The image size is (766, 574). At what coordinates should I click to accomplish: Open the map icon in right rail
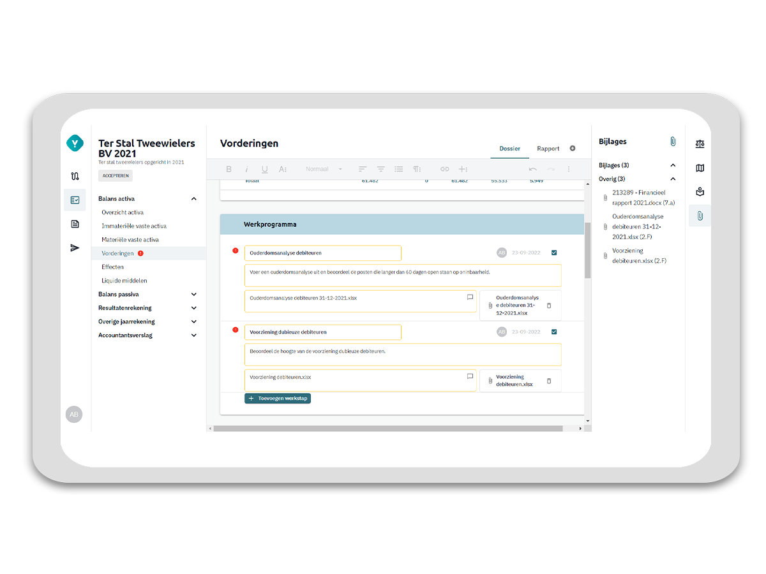pyautogui.click(x=700, y=168)
